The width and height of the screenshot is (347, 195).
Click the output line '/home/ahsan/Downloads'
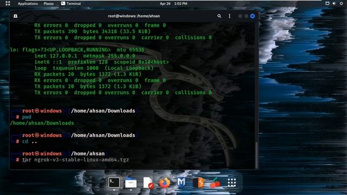pyautogui.click(x=42, y=123)
